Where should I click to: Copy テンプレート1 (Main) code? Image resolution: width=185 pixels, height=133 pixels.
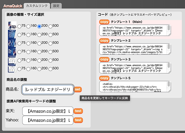(104, 22)
